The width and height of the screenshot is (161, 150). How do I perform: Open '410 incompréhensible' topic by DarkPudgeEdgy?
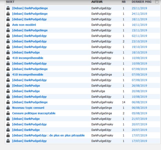coord(27,58)
